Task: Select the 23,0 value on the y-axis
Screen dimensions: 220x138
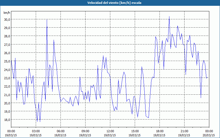Action: click(x=7, y=78)
